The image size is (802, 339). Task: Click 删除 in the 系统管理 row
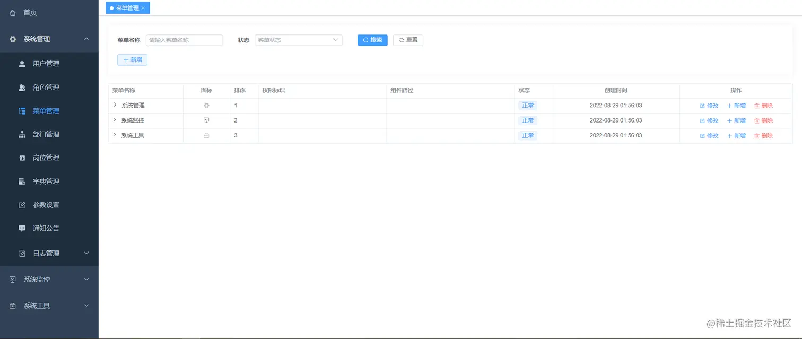tap(764, 106)
